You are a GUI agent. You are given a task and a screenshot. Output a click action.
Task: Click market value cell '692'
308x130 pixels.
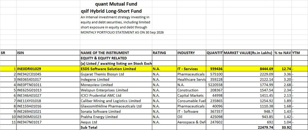click(x=248, y=122)
